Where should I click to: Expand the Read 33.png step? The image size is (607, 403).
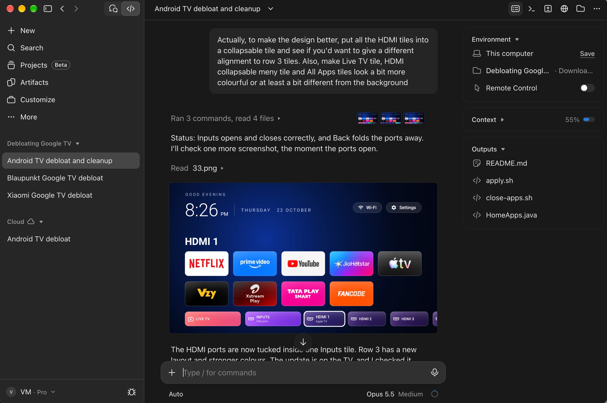197,168
